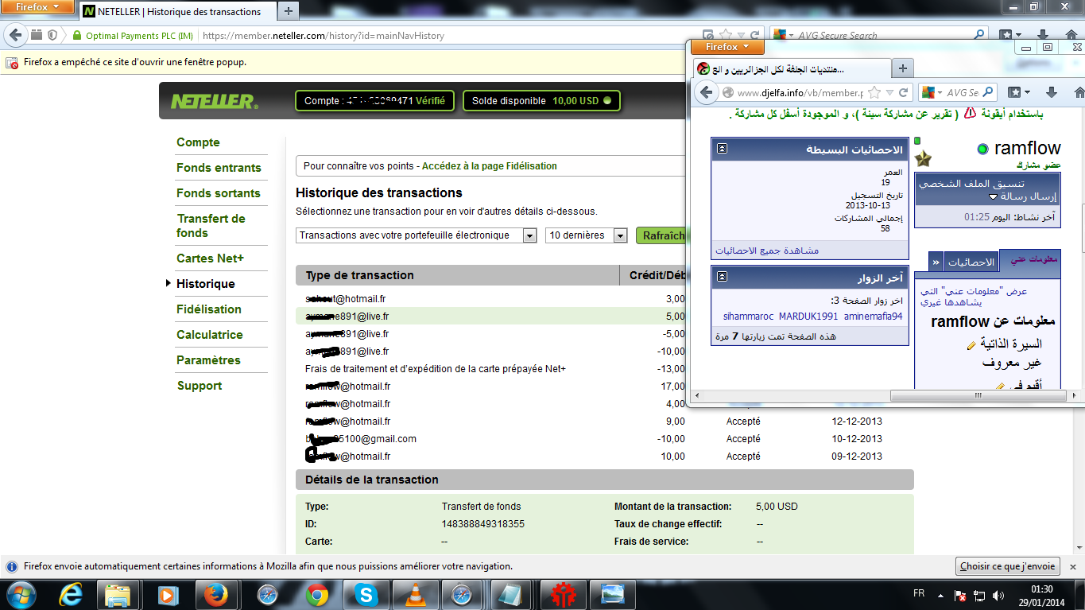The height and width of the screenshot is (610, 1085).
Task: Bookmark djelfa.info page with the star
Action: pyautogui.click(x=874, y=92)
